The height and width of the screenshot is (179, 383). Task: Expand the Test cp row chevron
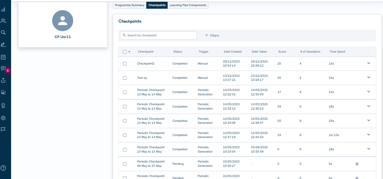[x=368, y=78]
